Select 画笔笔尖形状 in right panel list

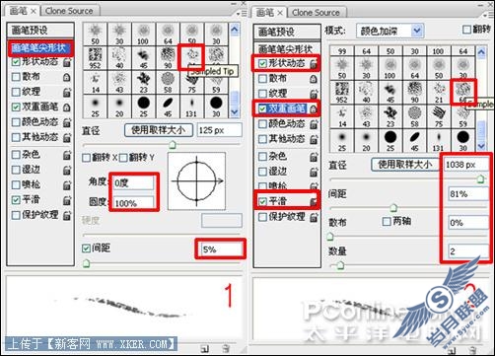pos(285,49)
